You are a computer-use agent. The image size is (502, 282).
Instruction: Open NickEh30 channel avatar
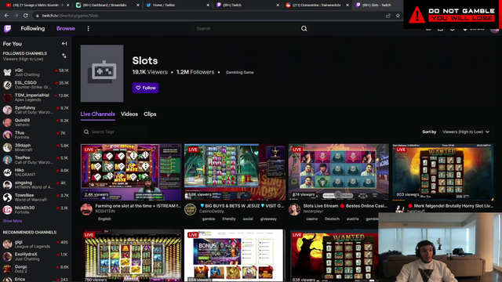click(7, 209)
